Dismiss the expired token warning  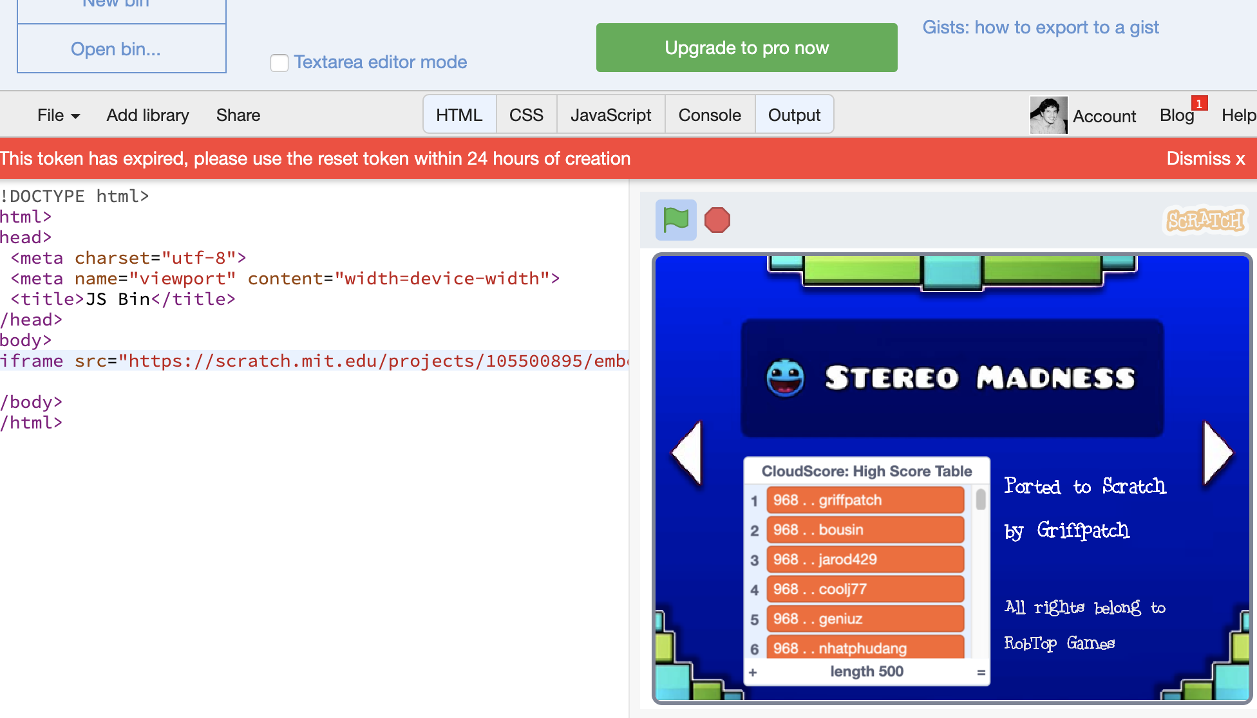(1205, 158)
